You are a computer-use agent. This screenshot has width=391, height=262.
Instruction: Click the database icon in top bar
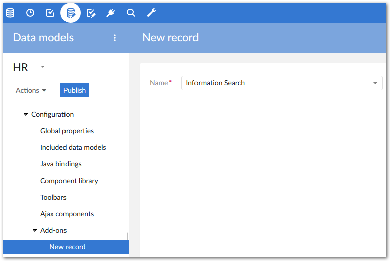[x=10, y=13]
